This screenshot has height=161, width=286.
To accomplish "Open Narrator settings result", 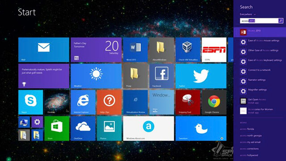I will coord(260,81).
